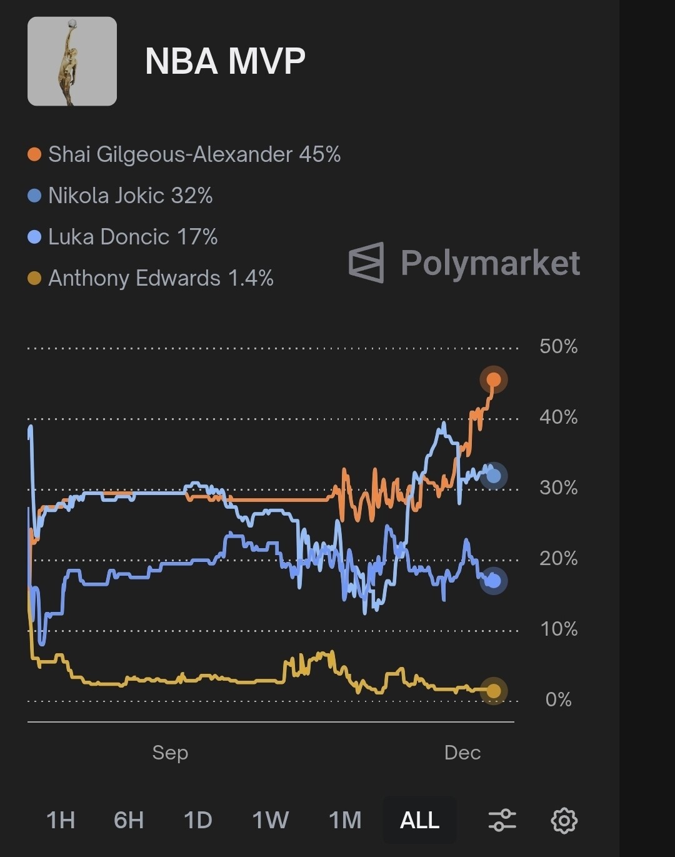Click the yellow Anthony Edwards legend dot
This screenshot has width=675, height=857.
point(35,278)
